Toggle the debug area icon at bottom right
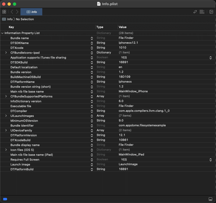Screen dimensions: 216x203 [x=210, y=199]
